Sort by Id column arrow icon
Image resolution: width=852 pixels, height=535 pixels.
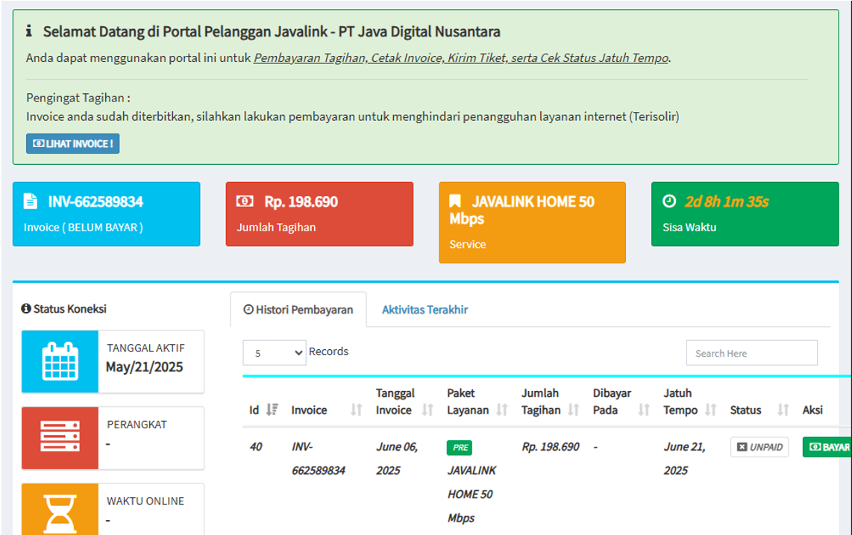pyautogui.click(x=272, y=410)
